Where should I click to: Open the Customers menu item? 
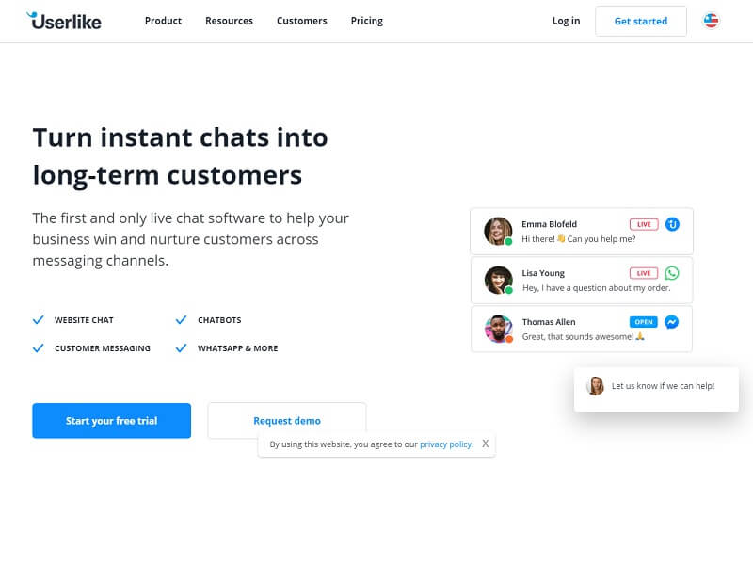click(x=301, y=20)
